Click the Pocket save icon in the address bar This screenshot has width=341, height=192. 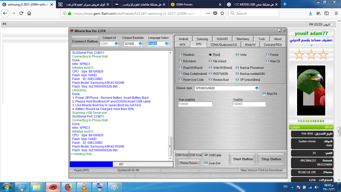click(x=215, y=13)
